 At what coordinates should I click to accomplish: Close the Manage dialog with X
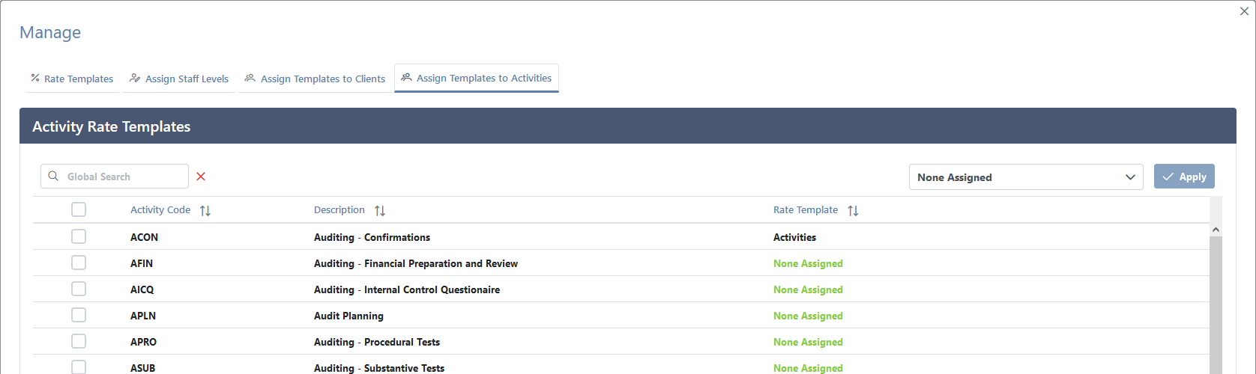tap(1244, 11)
